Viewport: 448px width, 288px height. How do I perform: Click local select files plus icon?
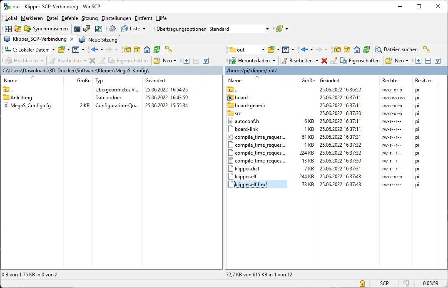[187, 61]
